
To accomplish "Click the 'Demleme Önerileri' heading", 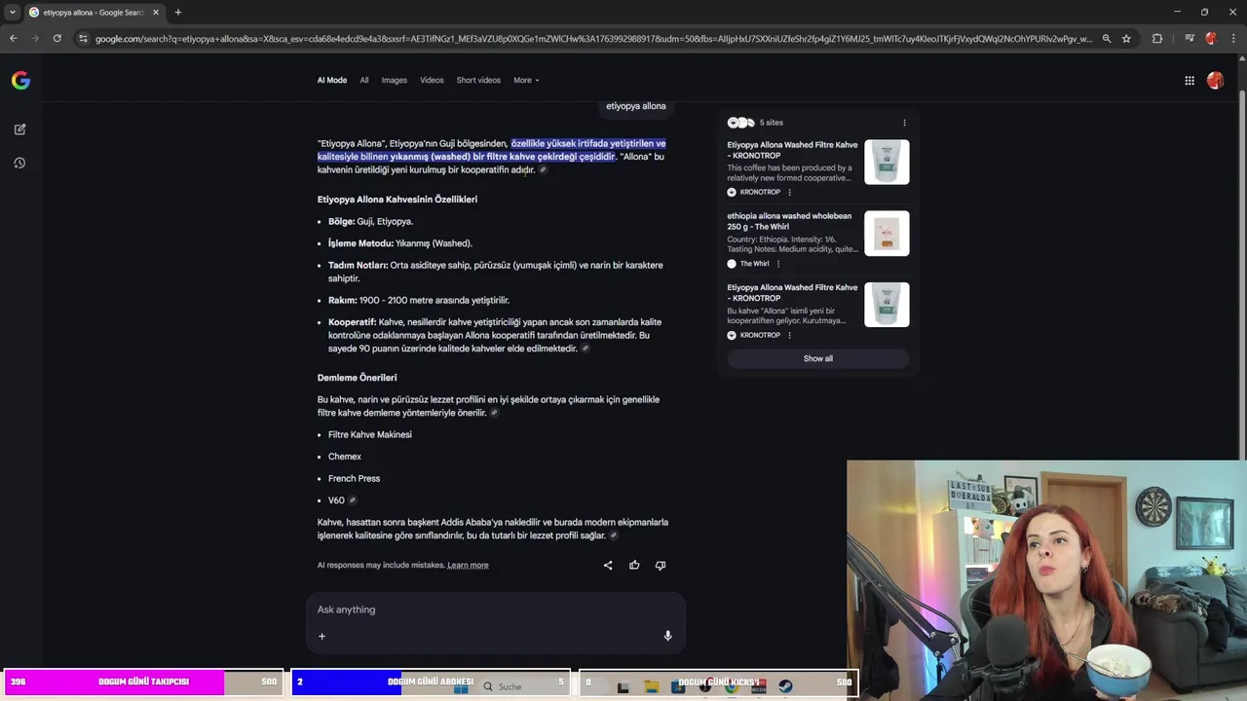I will click(357, 378).
